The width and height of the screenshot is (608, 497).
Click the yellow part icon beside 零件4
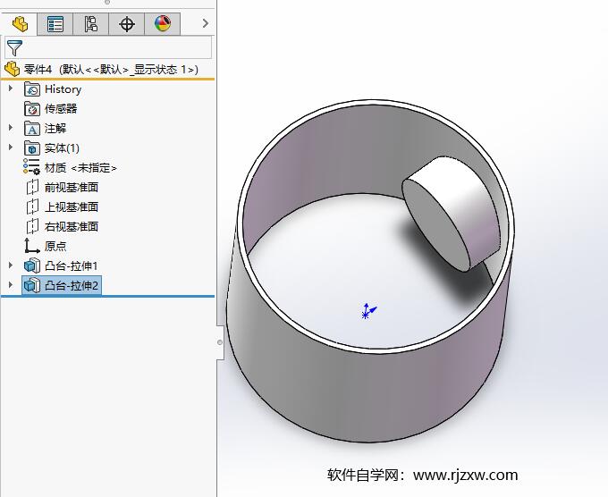click(12, 70)
